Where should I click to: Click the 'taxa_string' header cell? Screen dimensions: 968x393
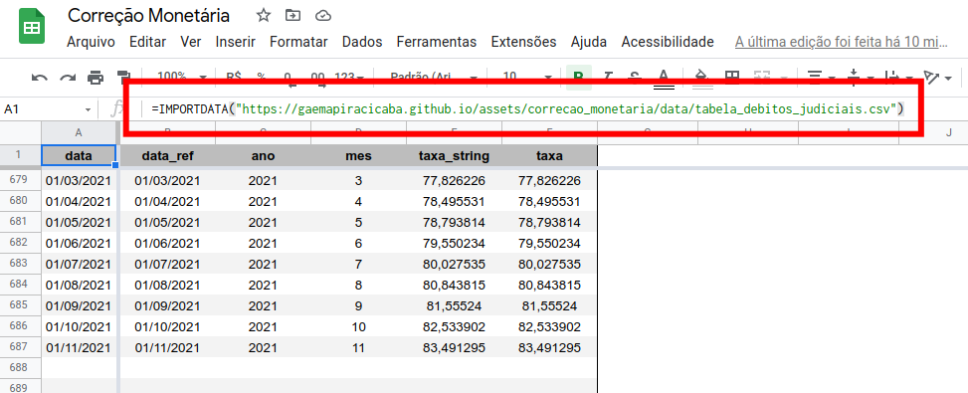(x=454, y=155)
